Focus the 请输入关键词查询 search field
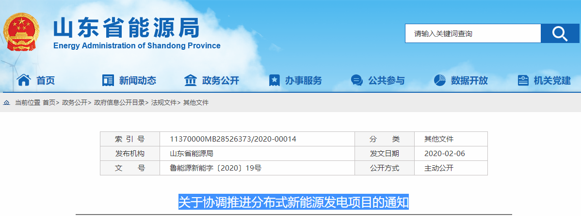The width and height of the screenshot is (581, 216). pyautogui.click(x=473, y=34)
